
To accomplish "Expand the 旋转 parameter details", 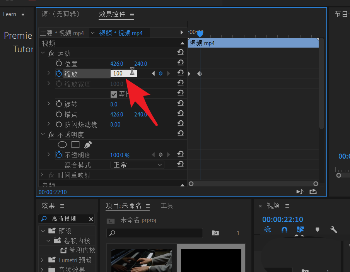I will (x=49, y=103).
